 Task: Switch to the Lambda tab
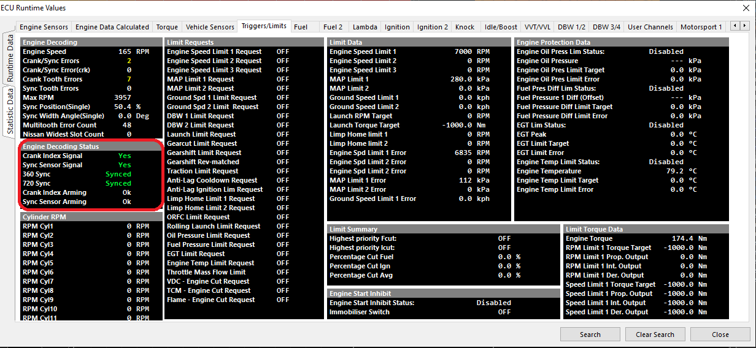[364, 27]
